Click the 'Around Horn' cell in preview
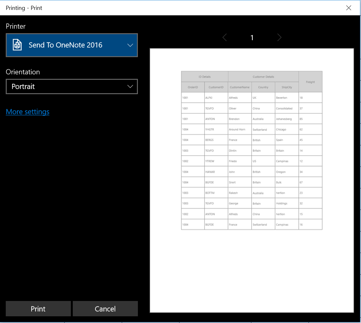361x323 pixels. (x=240, y=129)
